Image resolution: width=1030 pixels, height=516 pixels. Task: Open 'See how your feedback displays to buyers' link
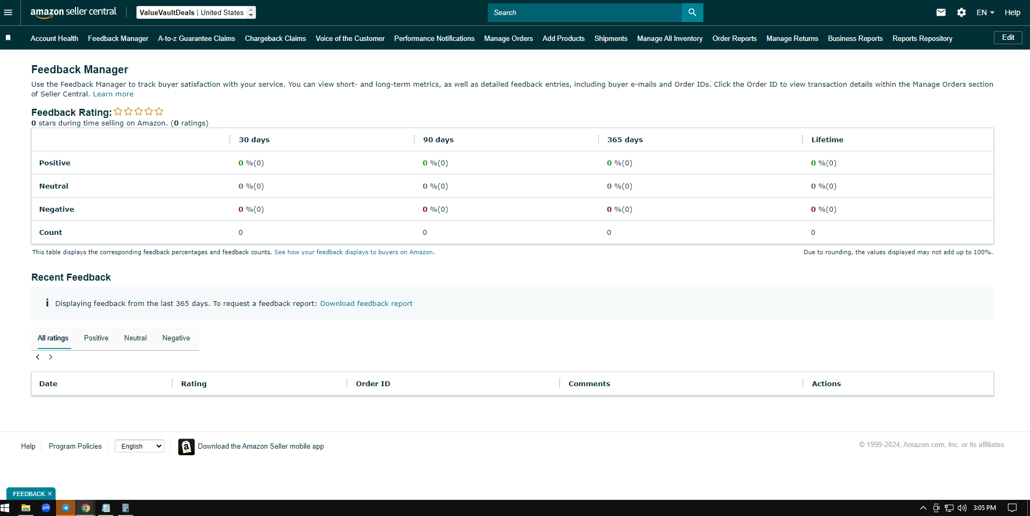(x=354, y=252)
